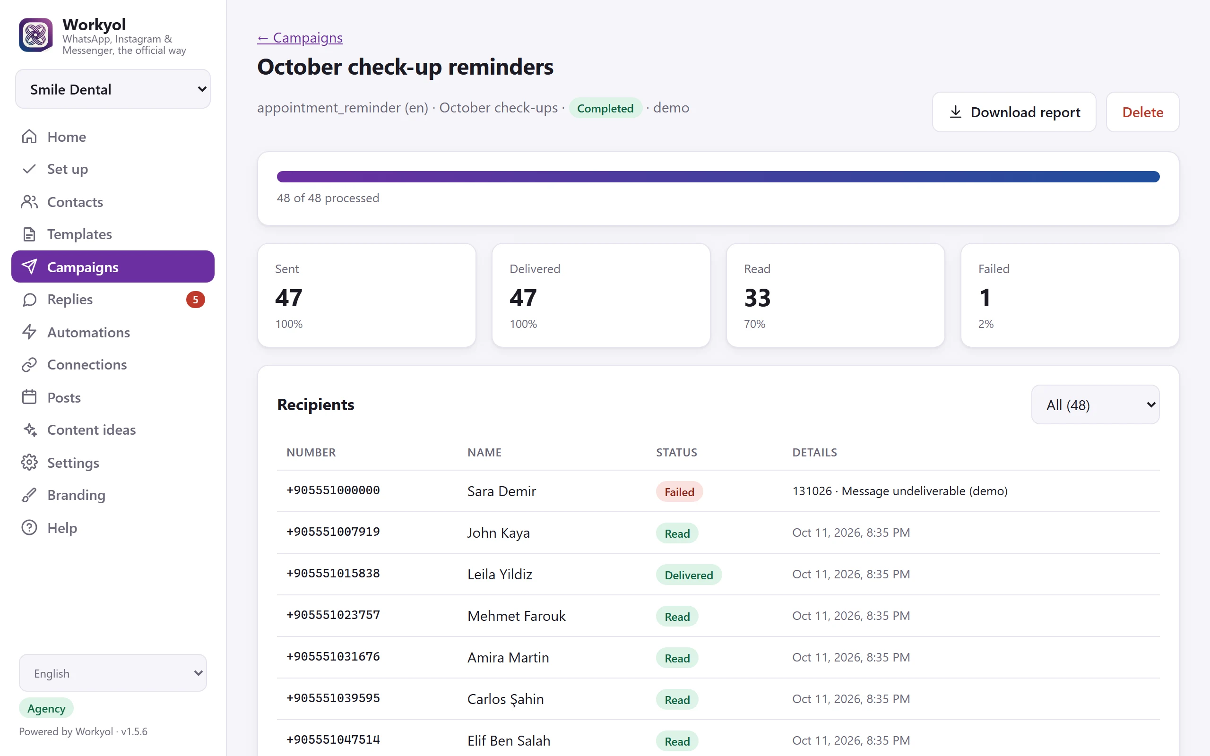Viewport: 1210px width, 756px height.
Task: Click the back to Campaigns link
Action: pyautogui.click(x=300, y=37)
